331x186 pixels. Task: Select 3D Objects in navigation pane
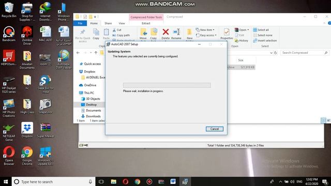(91, 99)
